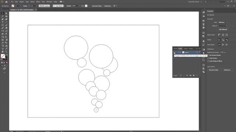Select the Lasso tool

6,16
